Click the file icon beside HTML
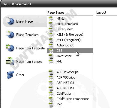 [51, 19]
